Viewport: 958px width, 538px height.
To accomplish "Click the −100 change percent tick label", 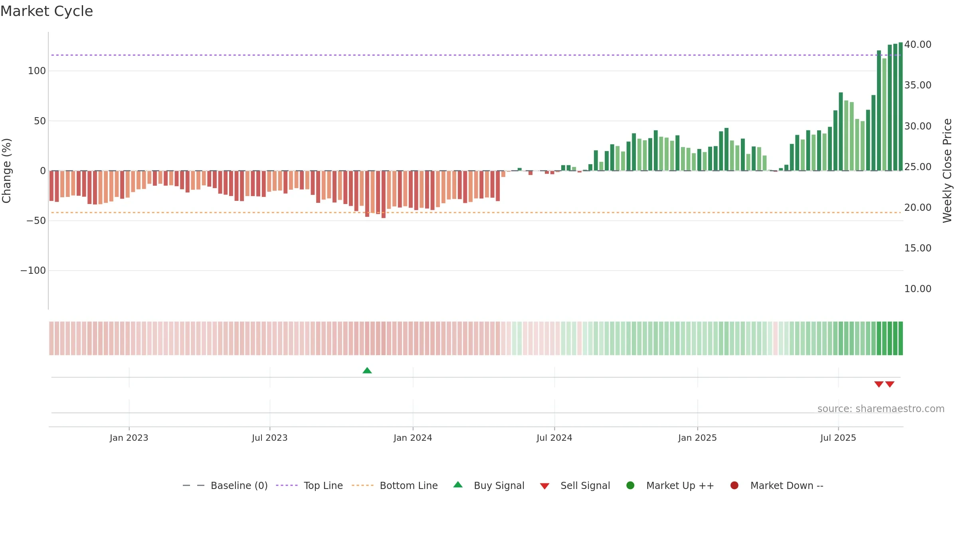I will [33, 271].
